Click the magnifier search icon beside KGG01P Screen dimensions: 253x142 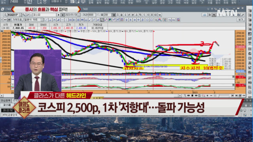tap(24, 15)
